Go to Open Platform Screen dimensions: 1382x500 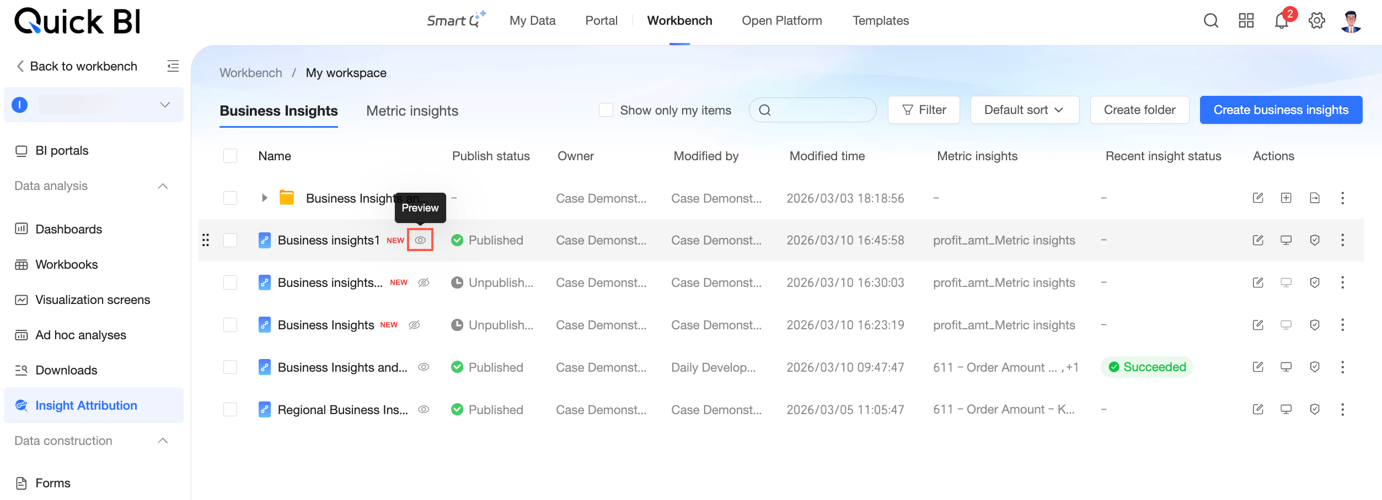point(781,21)
